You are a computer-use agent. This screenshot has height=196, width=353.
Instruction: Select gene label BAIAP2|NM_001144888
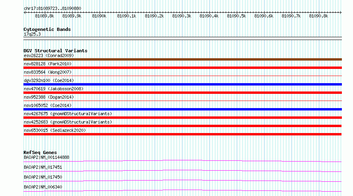[46, 157]
